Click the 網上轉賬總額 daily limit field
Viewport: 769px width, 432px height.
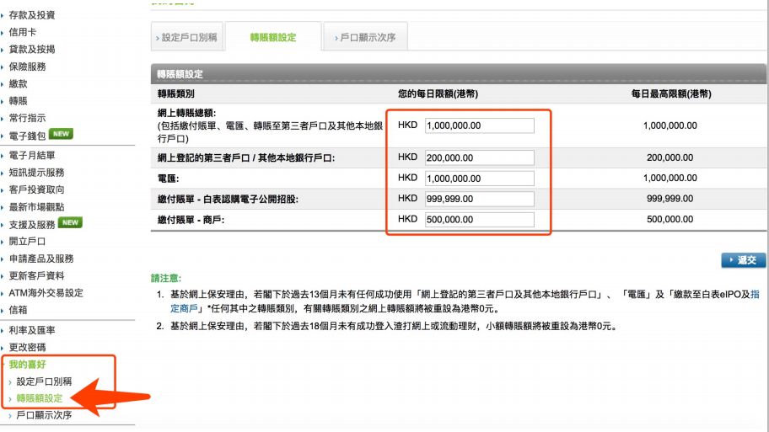click(480, 125)
